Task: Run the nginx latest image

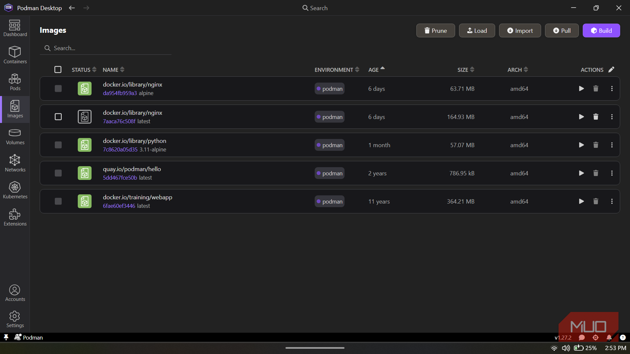Action: pos(581,117)
